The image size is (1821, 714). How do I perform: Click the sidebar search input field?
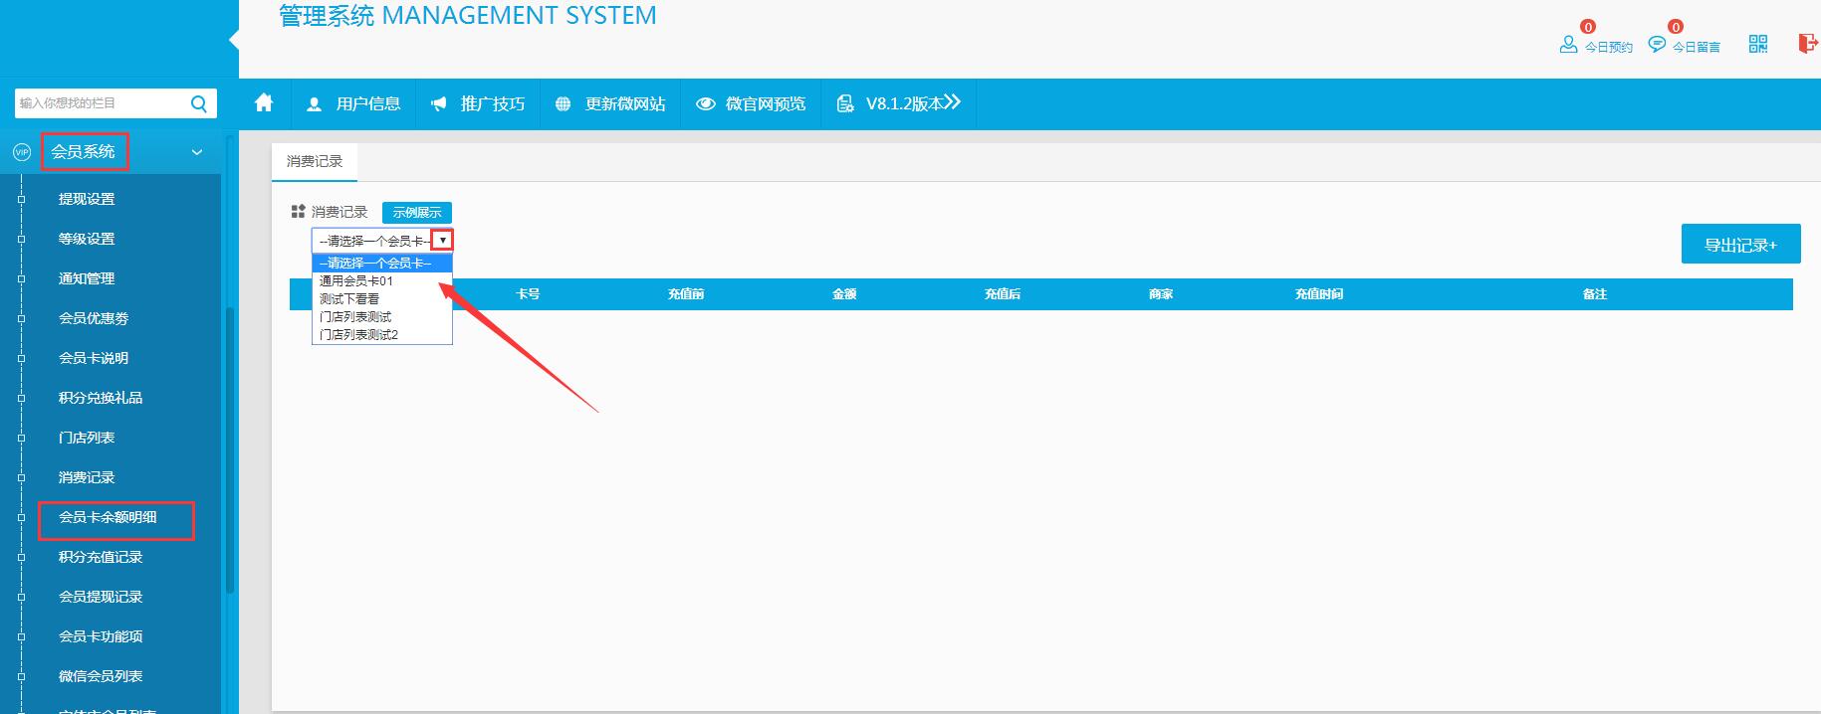coord(100,103)
